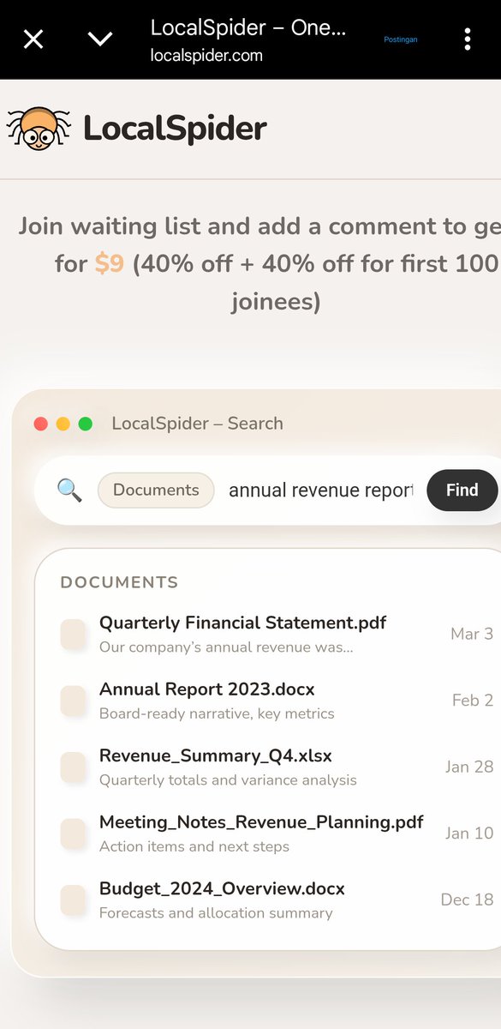
Task: Check box beside Meeting_Notes_Revenue_Planning.pdf
Action: click(x=73, y=833)
